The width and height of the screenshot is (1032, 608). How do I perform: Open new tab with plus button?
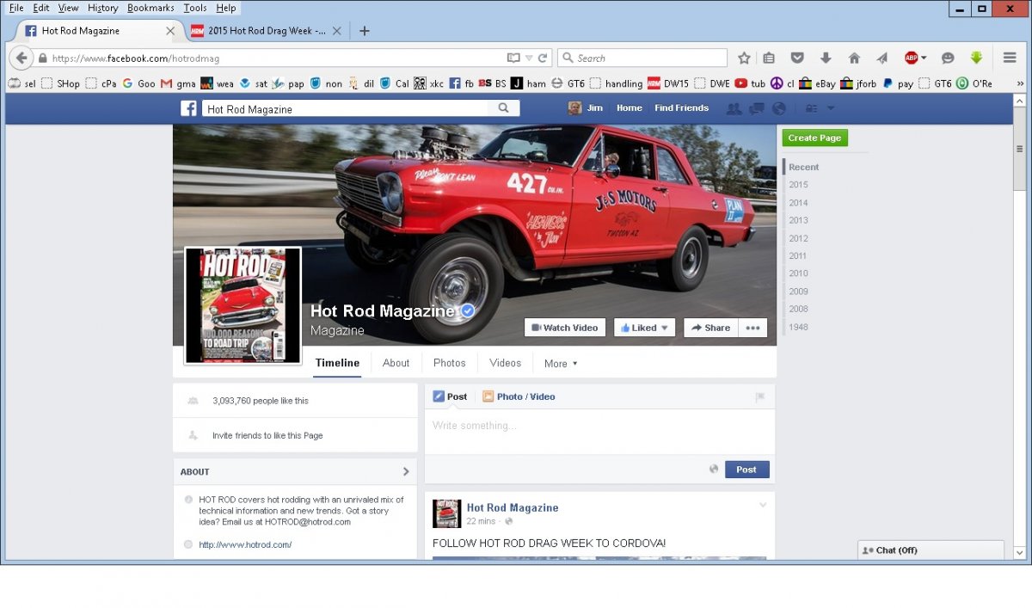[364, 31]
